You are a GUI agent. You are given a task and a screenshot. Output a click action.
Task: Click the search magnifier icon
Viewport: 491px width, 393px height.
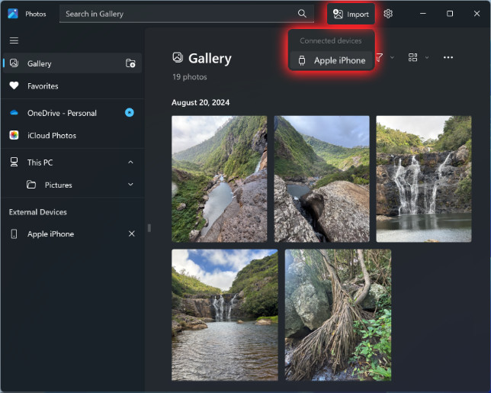click(302, 14)
